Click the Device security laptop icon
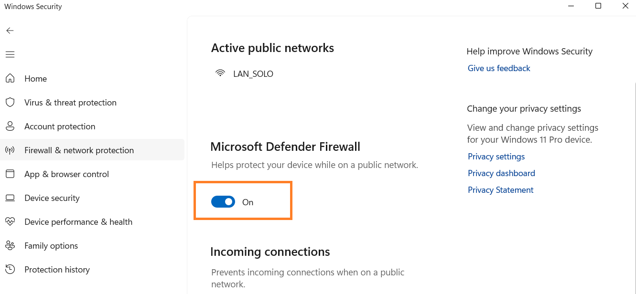This screenshot has height=294, width=636. pyautogui.click(x=10, y=198)
